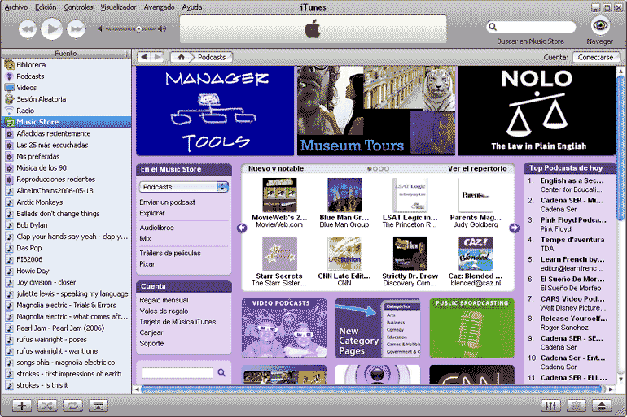Image resolution: width=627 pixels, height=417 pixels.
Task: Open the Canjear link
Action: click(x=151, y=332)
